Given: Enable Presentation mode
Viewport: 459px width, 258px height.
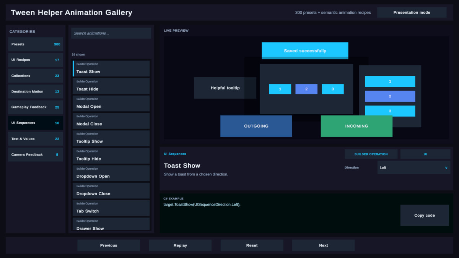Looking at the screenshot, I should 412,12.
